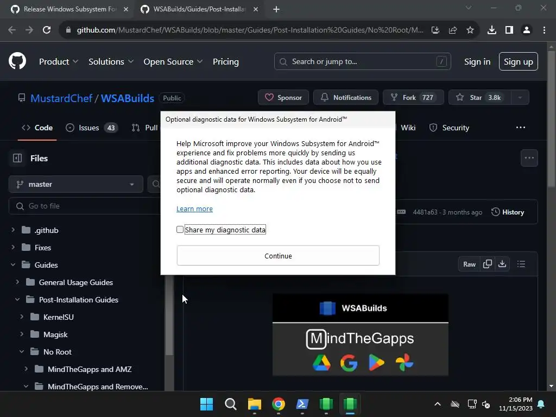Bookmark this page with the star icon
This screenshot has width=556, height=417.
coord(470,30)
